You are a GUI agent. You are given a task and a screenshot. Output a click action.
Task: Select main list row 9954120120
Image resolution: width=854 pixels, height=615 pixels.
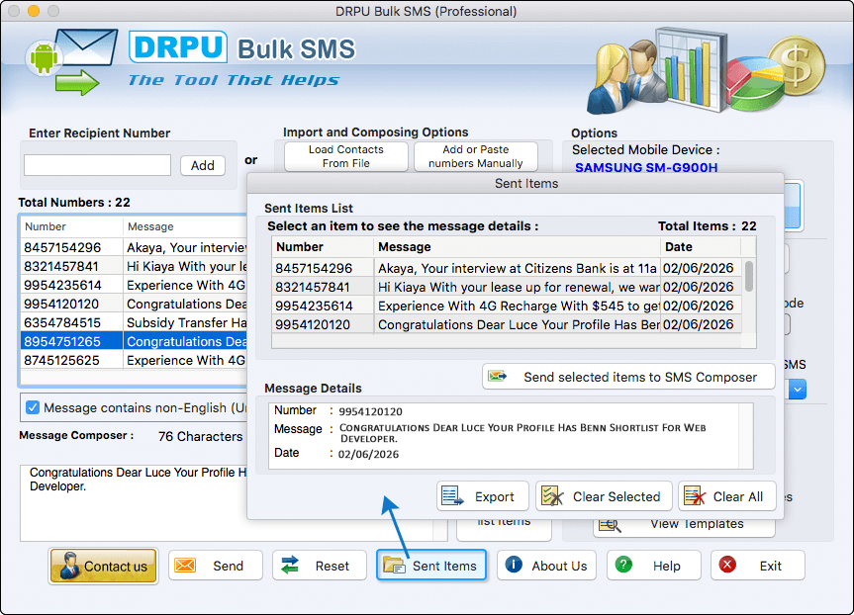coord(134,304)
